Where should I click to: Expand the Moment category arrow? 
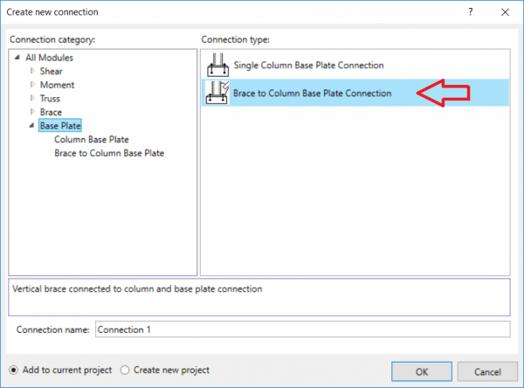tap(32, 85)
